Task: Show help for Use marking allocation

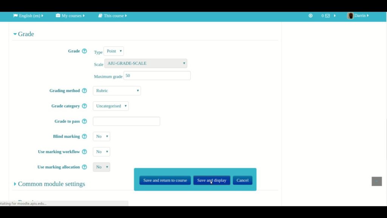Action: (84, 167)
